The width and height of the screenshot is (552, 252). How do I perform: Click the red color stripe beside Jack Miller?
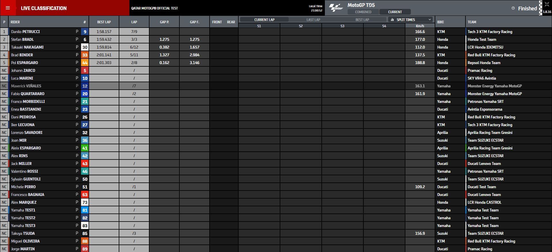click(x=9, y=164)
